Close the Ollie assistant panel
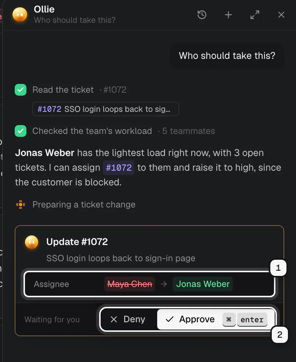 point(281,15)
